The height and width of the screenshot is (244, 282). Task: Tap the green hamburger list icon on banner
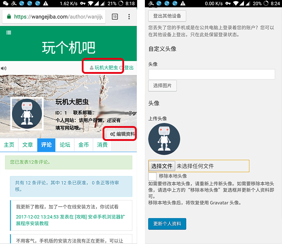8,32
